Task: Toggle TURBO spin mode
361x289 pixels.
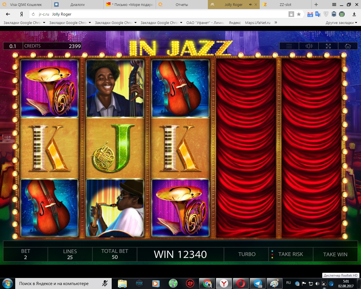Action: (x=247, y=254)
